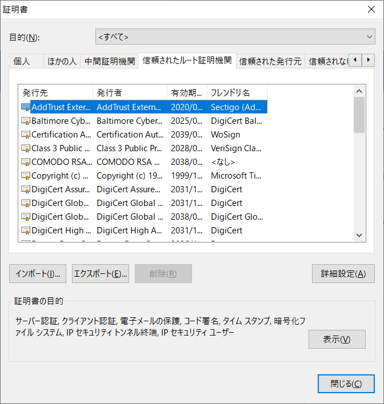
Task: Click the Baltimore Cyber... issuer cell
Action: point(130,121)
